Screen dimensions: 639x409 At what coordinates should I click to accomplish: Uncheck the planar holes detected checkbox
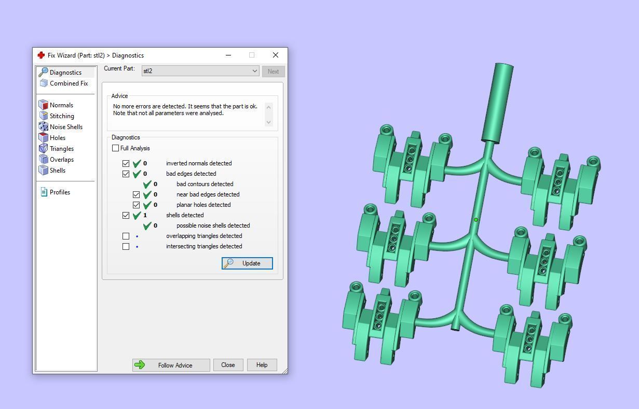[136, 205]
